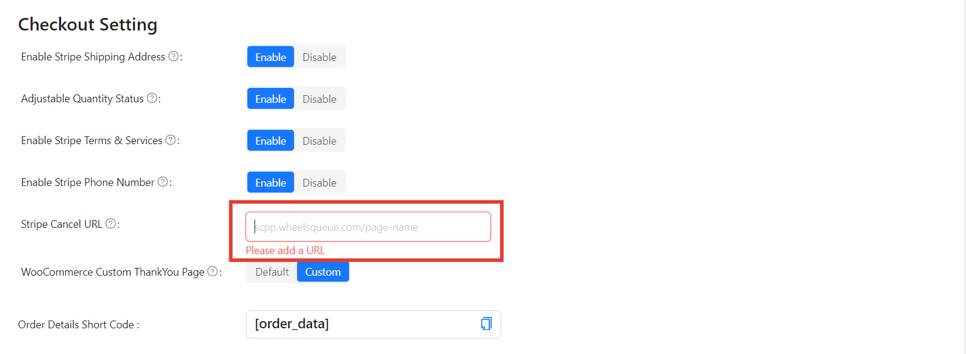This screenshot has height=354, width=966.
Task: Enable Stripe Terms & Services
Action: click(x=271, y=141)
